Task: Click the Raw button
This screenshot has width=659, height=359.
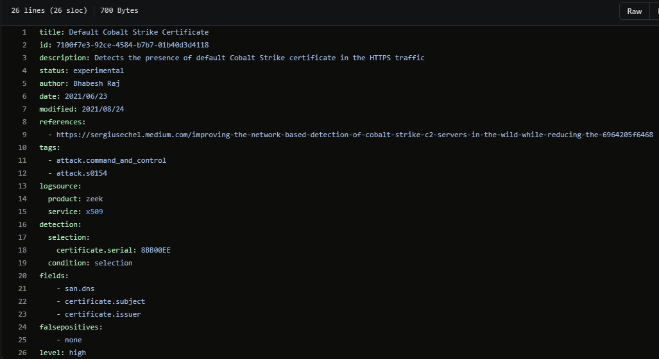Action: [x=634, y=11]
